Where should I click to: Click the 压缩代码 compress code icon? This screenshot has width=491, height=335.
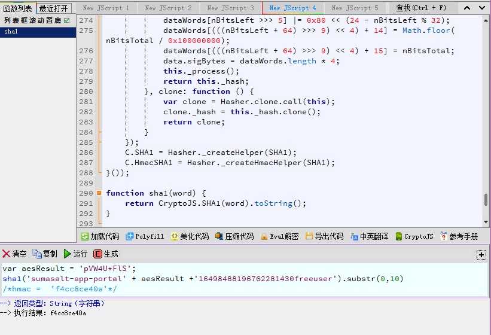coord(219,236)
